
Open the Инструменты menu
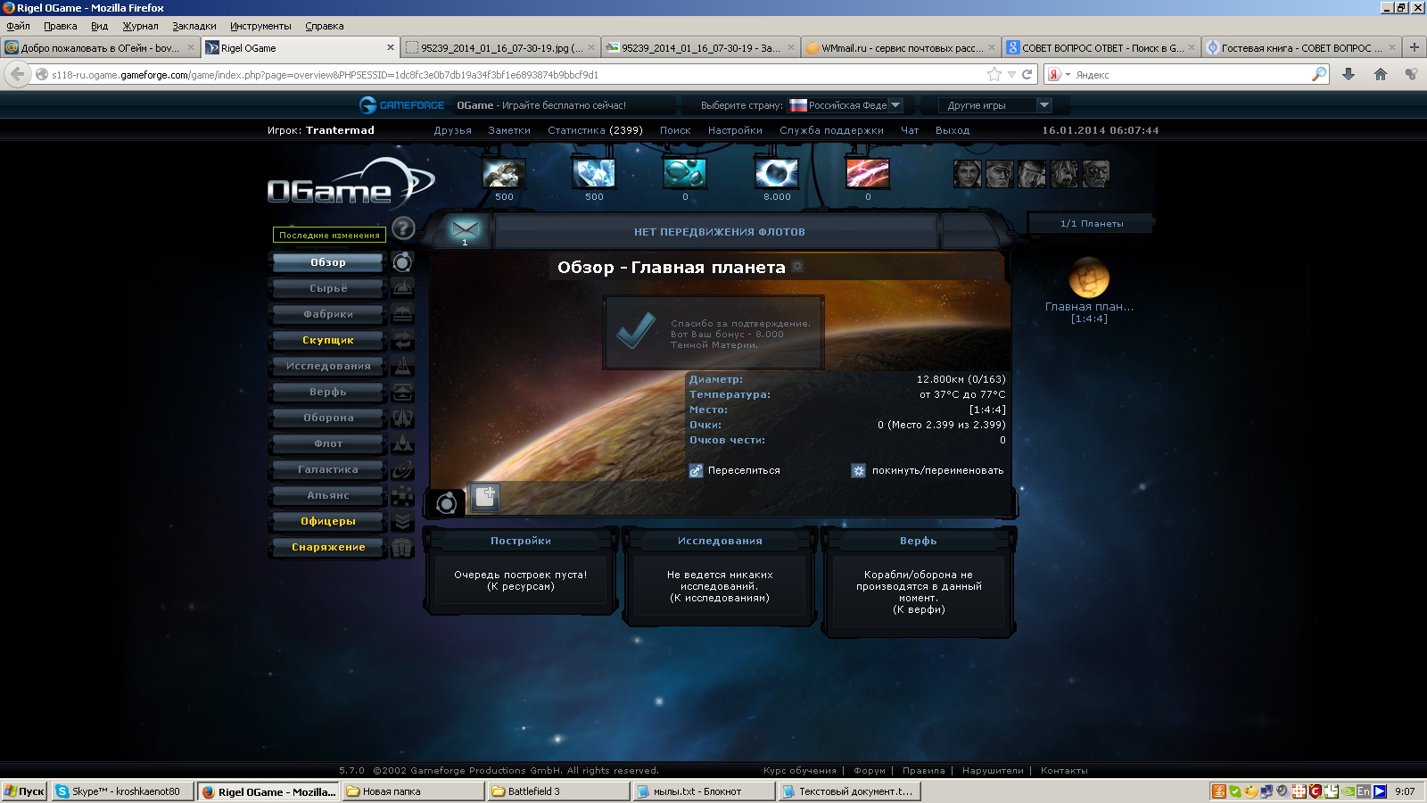[260, 26]
